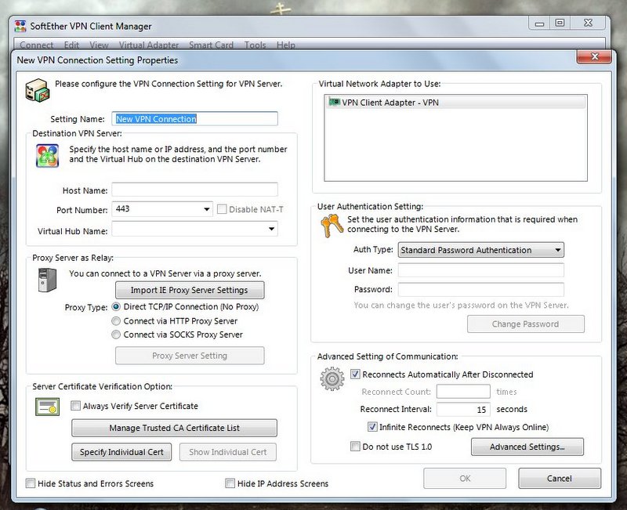Open the Virtual Adapter menu
627x510 pixels.
coord(149,45)
